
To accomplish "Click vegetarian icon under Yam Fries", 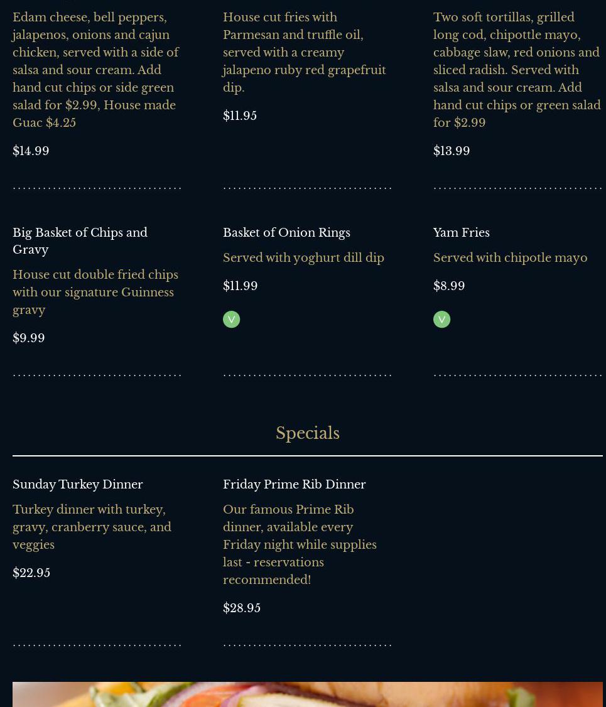I will pyautogui.click(x=441, y=319).
